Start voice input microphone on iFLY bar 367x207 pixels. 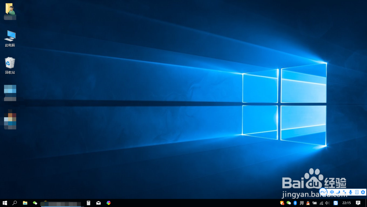point(350,192)
